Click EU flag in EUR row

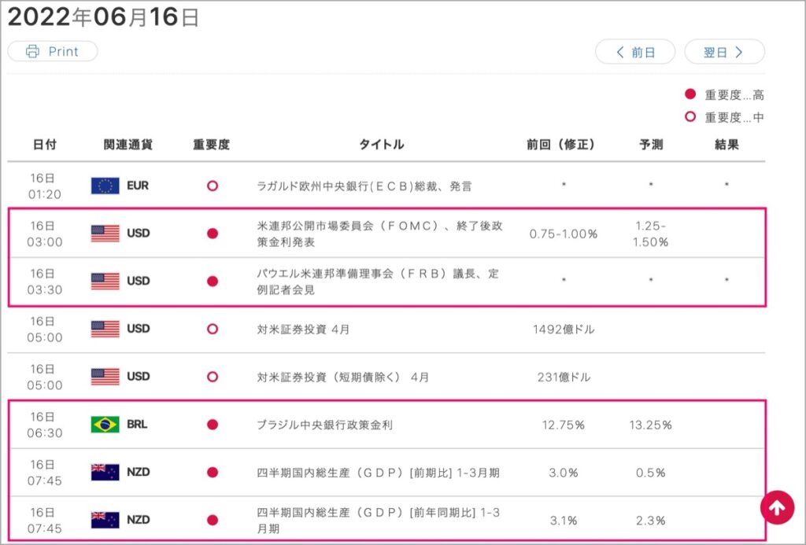[x=105, y=186]
